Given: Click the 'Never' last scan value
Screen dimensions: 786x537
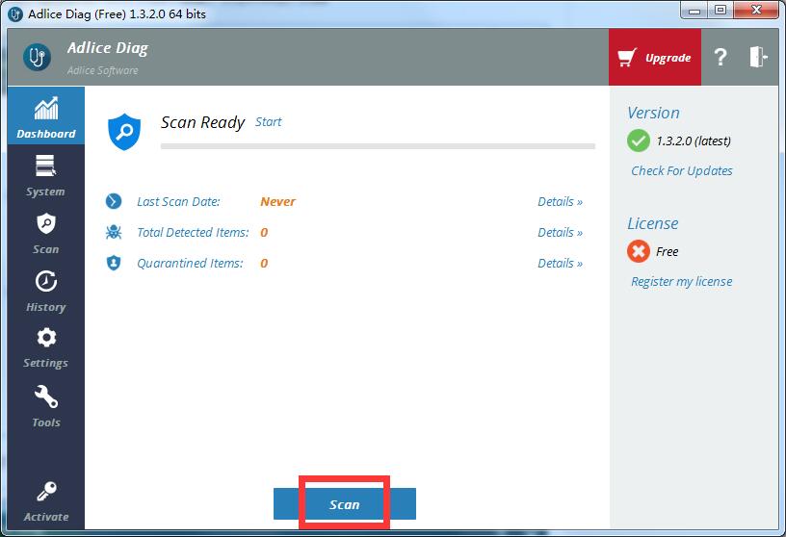Looking at the screenshot, I should click(x=277, y=201).
